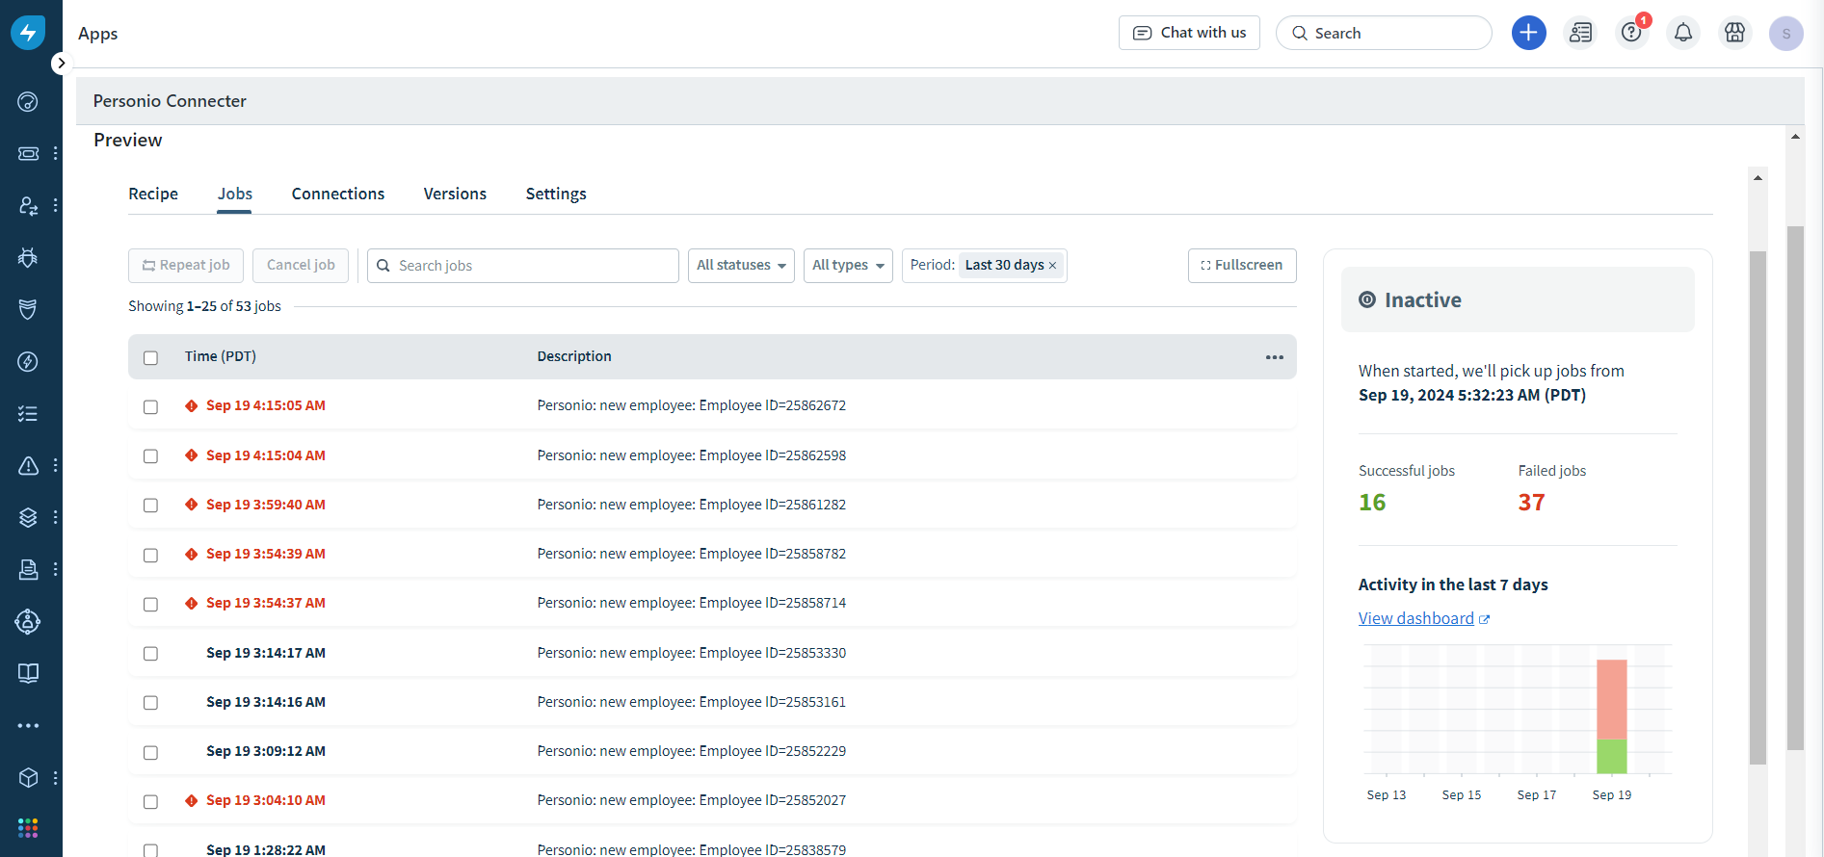Open the alert triangle icon in the sidebar

point(28,465)
